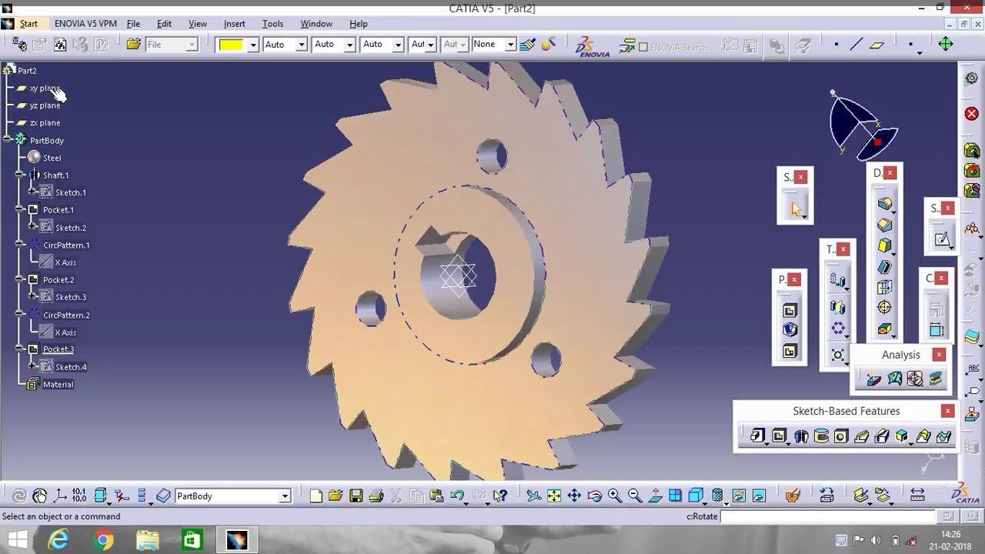Click the Save icon in bottom toolbar

pos(356,496)
